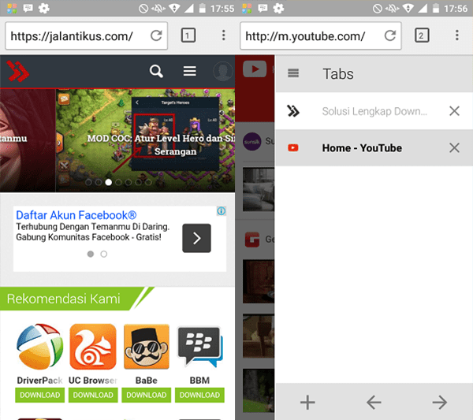Download BBM

coord(199,395)
